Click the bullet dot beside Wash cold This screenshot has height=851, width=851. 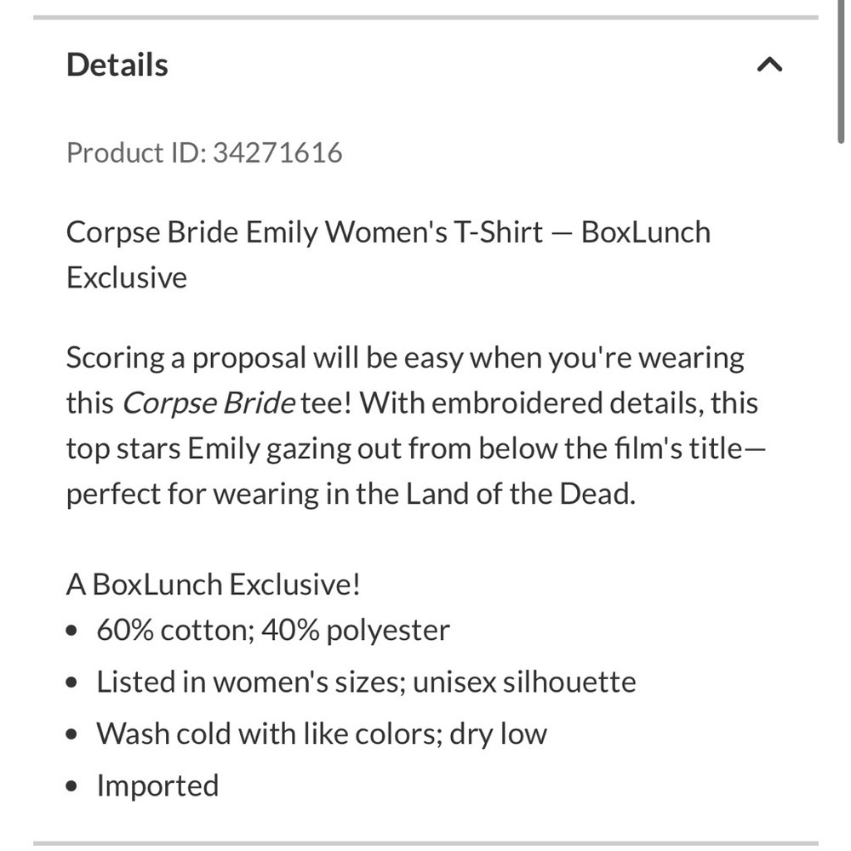coord(71,734)
